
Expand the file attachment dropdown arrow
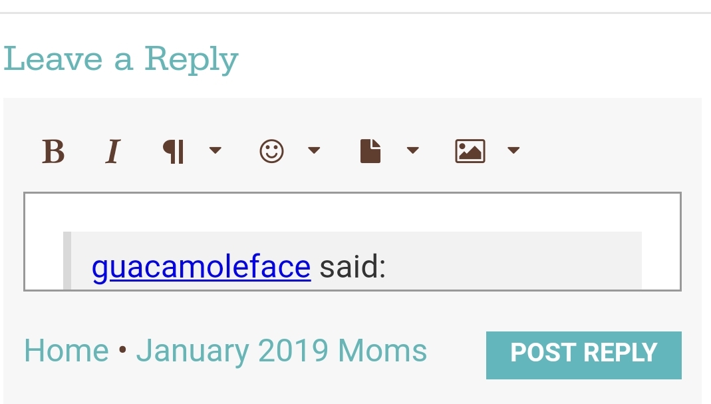coord(412,150)
